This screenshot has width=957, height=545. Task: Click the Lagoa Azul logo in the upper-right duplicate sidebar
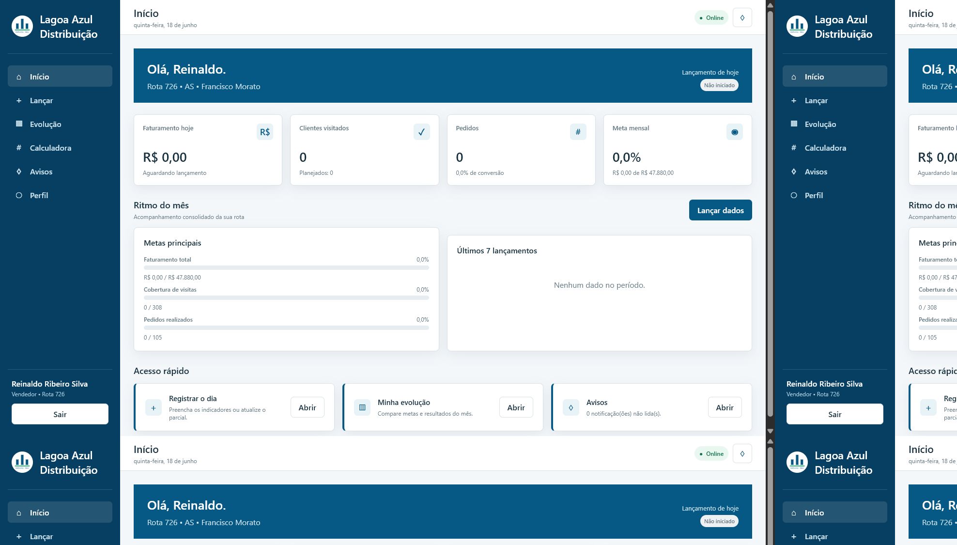tap(797, 27)
